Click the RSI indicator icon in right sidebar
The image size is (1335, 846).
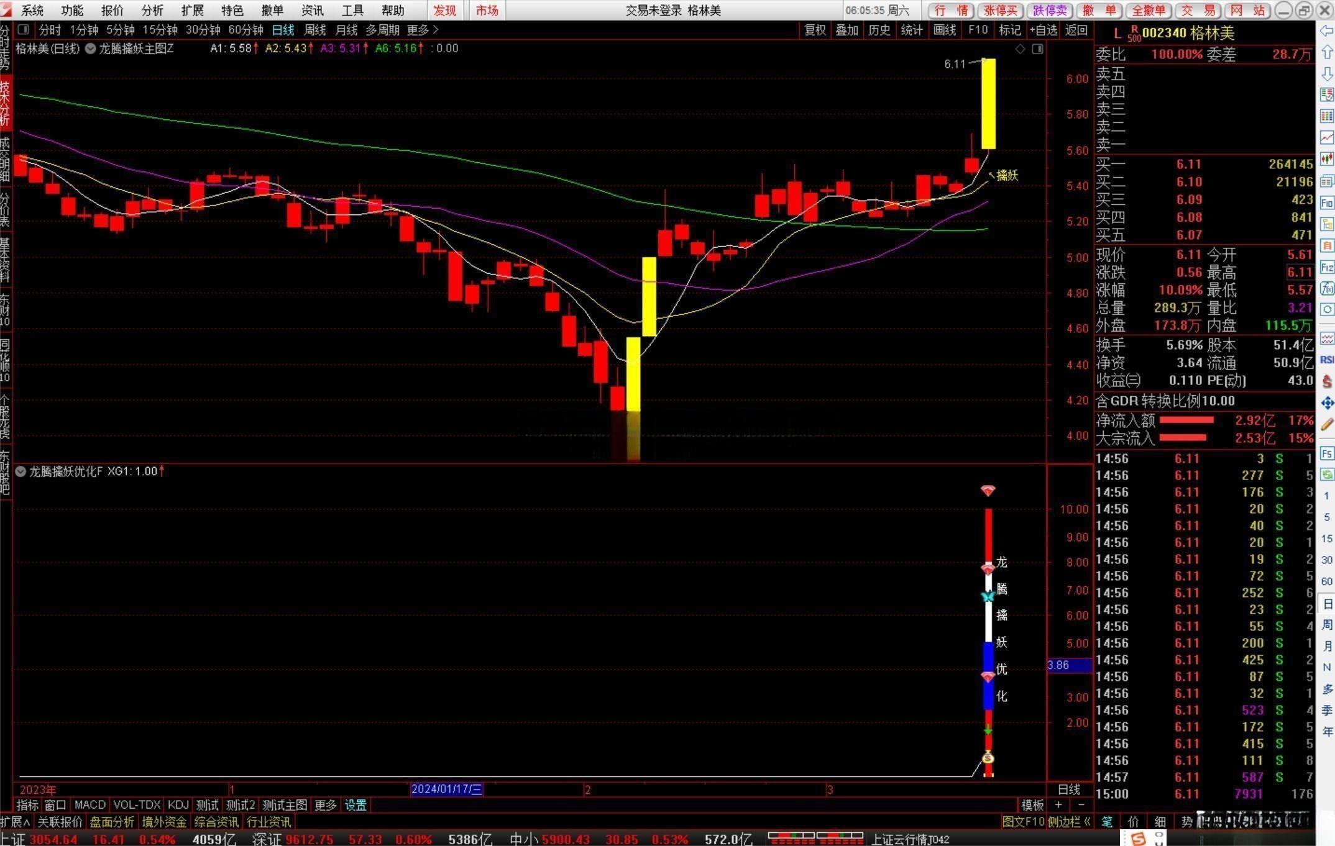tap(1327, 360)
